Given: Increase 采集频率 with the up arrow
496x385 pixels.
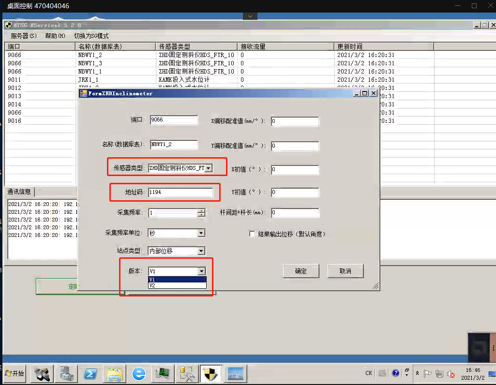Looking at the screenshot, I should pos(201,211).
